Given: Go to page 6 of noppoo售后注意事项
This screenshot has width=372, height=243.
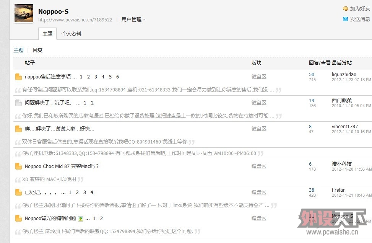Looking at the screenshot, I should point(117,77).
